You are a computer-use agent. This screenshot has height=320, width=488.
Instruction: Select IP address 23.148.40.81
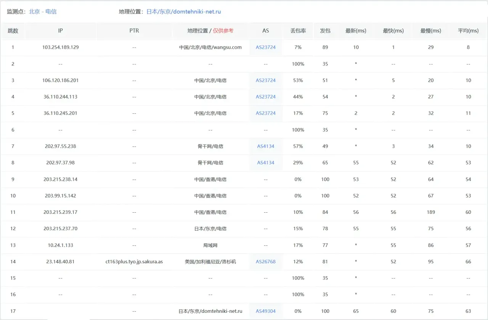pyautogui.click(x=61, y=261)
